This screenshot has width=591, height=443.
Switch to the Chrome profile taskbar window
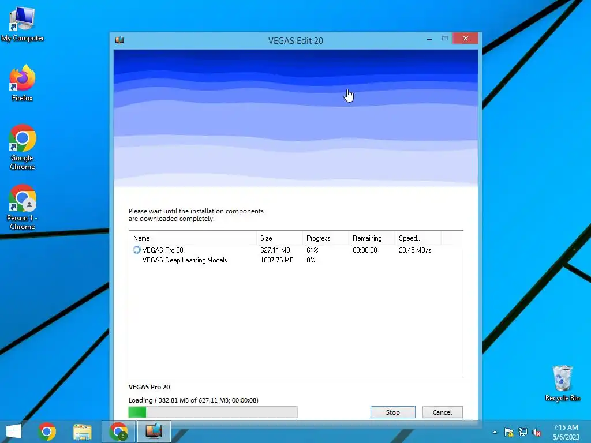click(x=118, y=431)
